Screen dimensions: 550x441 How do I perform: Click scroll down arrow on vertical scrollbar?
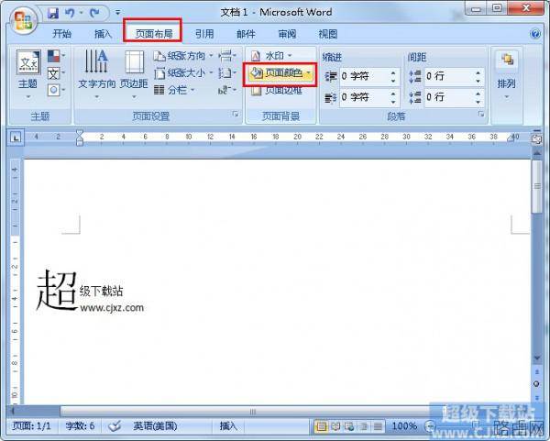click(x=536, y=358)
